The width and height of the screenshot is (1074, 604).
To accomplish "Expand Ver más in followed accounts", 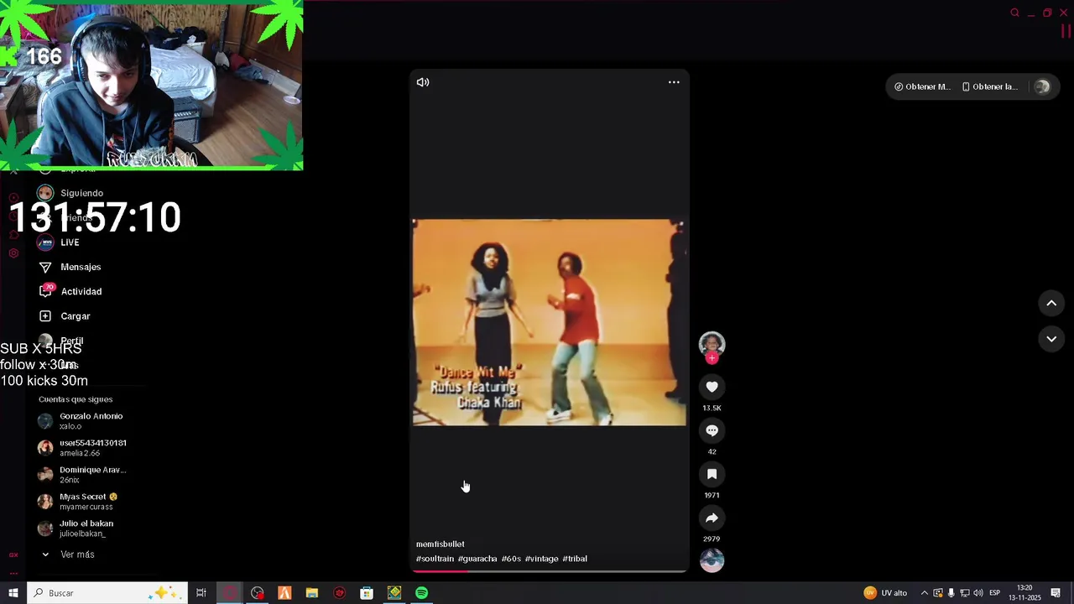I will [x=68, y=555].
